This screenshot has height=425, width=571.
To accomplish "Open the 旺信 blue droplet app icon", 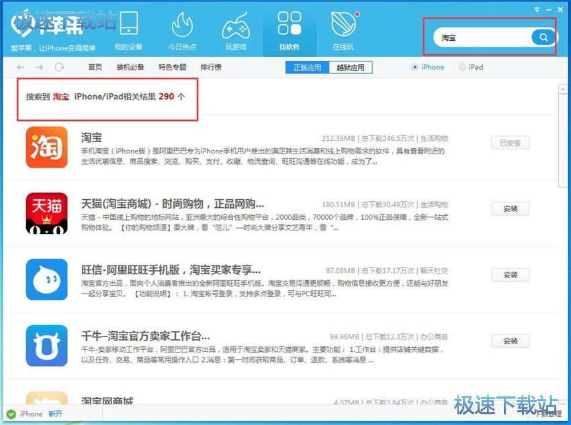I will click(x=46, y=280).
